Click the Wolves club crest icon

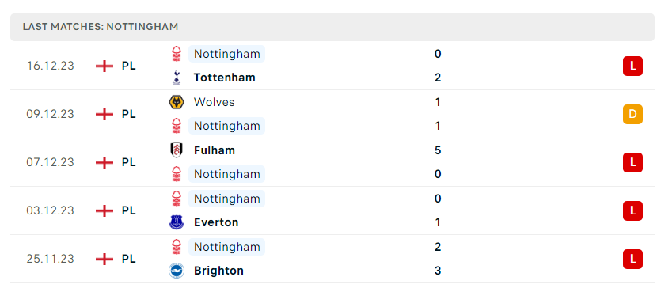click(x=177, y=102)
